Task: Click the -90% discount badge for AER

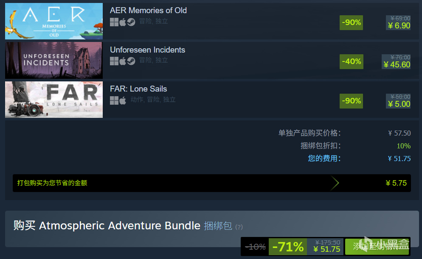Action: coord(351,22)
